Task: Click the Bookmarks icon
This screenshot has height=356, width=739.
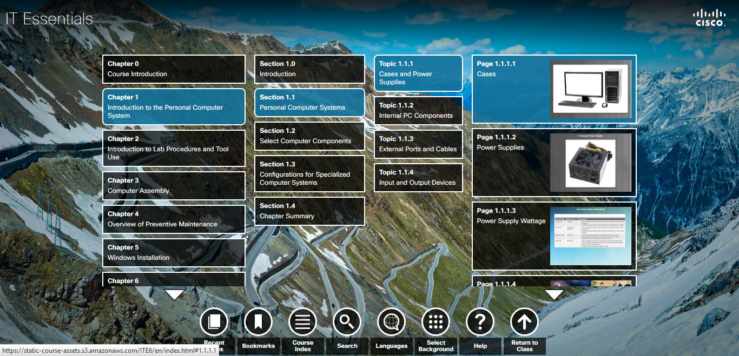Action: [x=258, y=323]
